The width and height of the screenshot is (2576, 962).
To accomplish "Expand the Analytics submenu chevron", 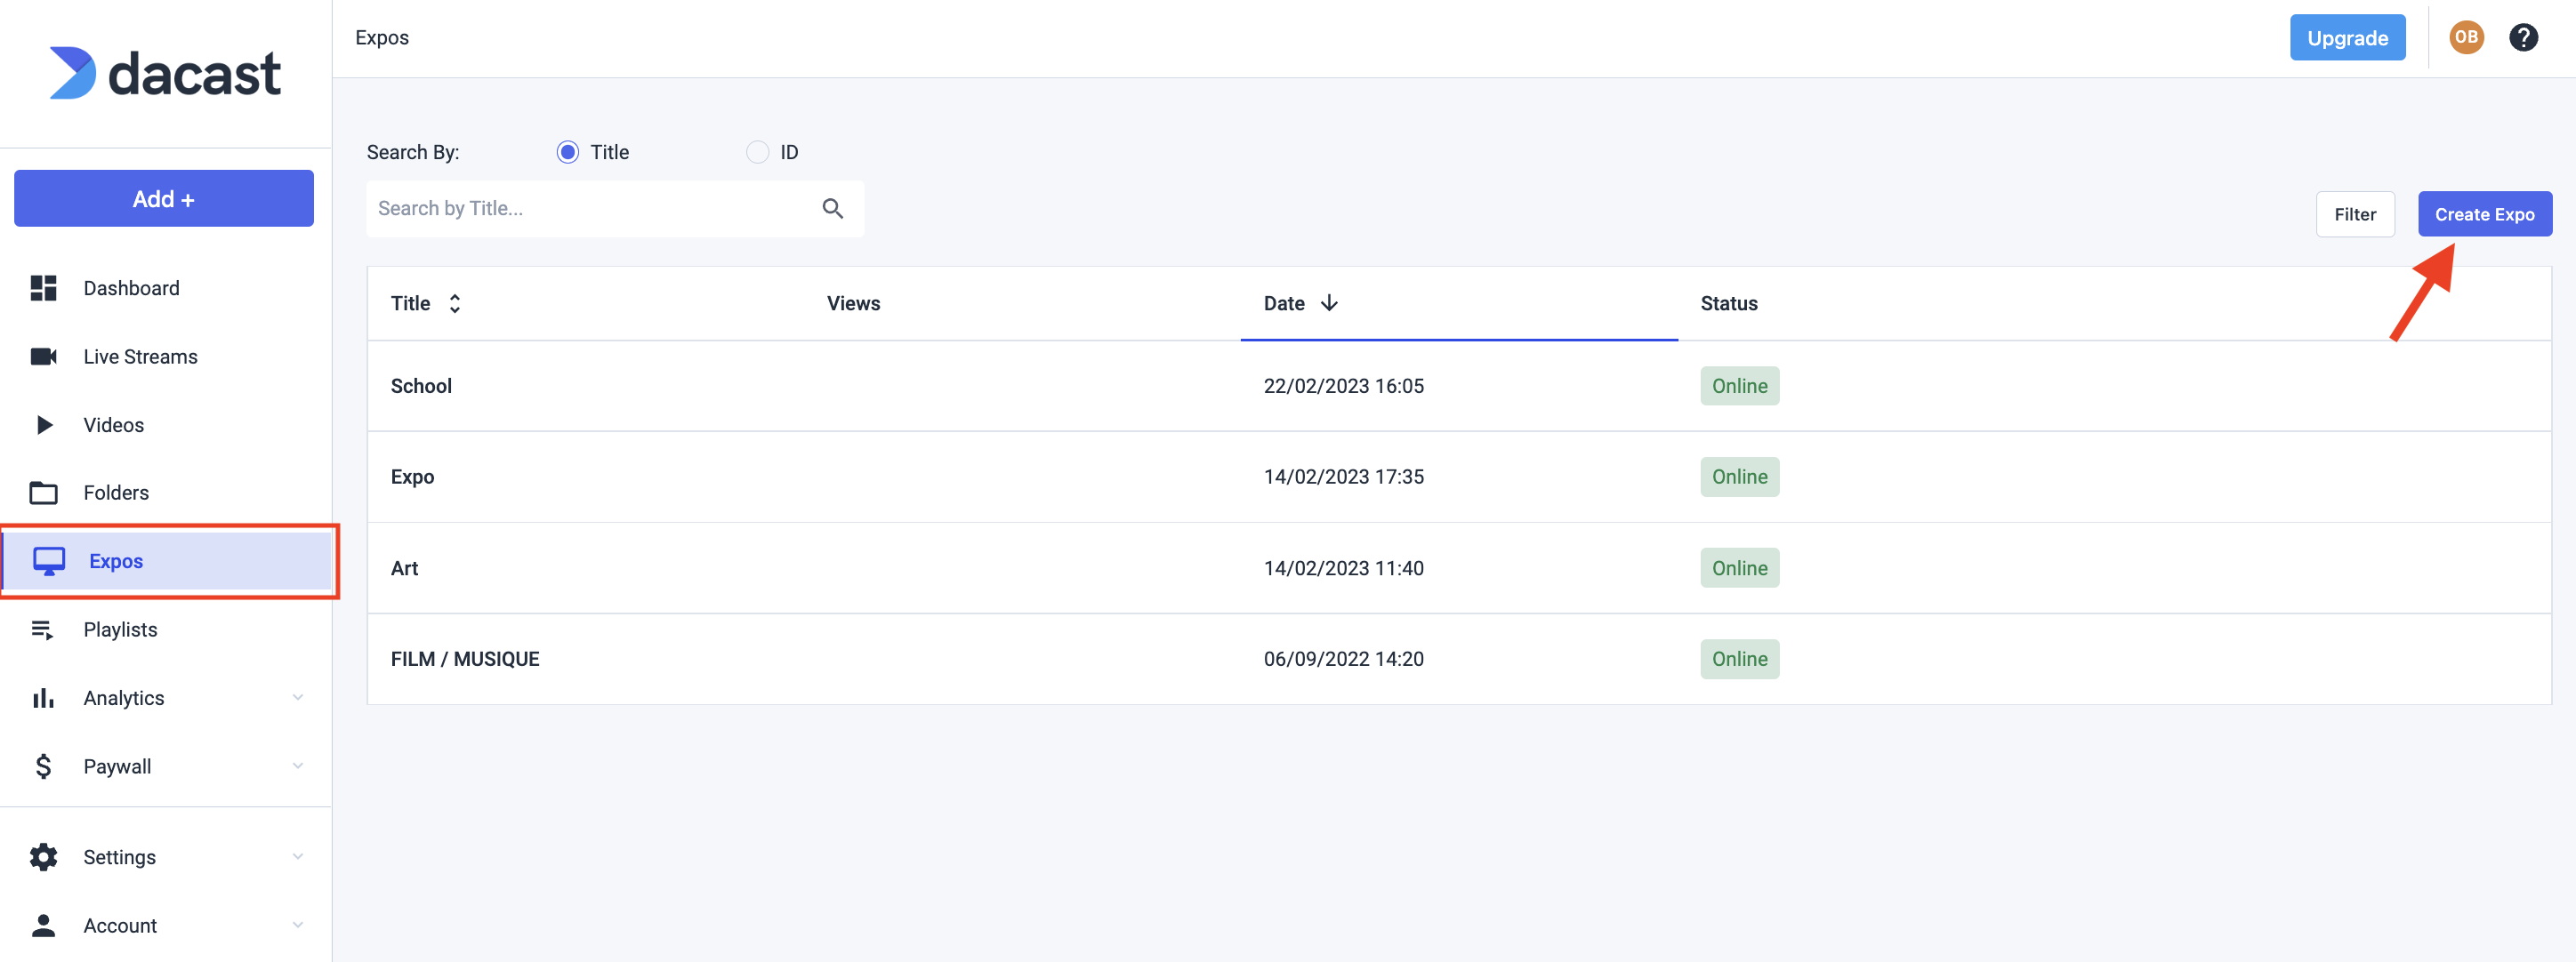I will (297, 697).
